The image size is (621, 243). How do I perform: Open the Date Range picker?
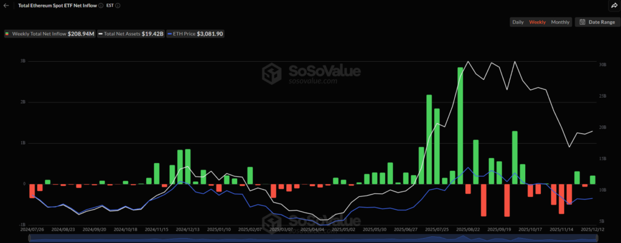coord(597,22)
